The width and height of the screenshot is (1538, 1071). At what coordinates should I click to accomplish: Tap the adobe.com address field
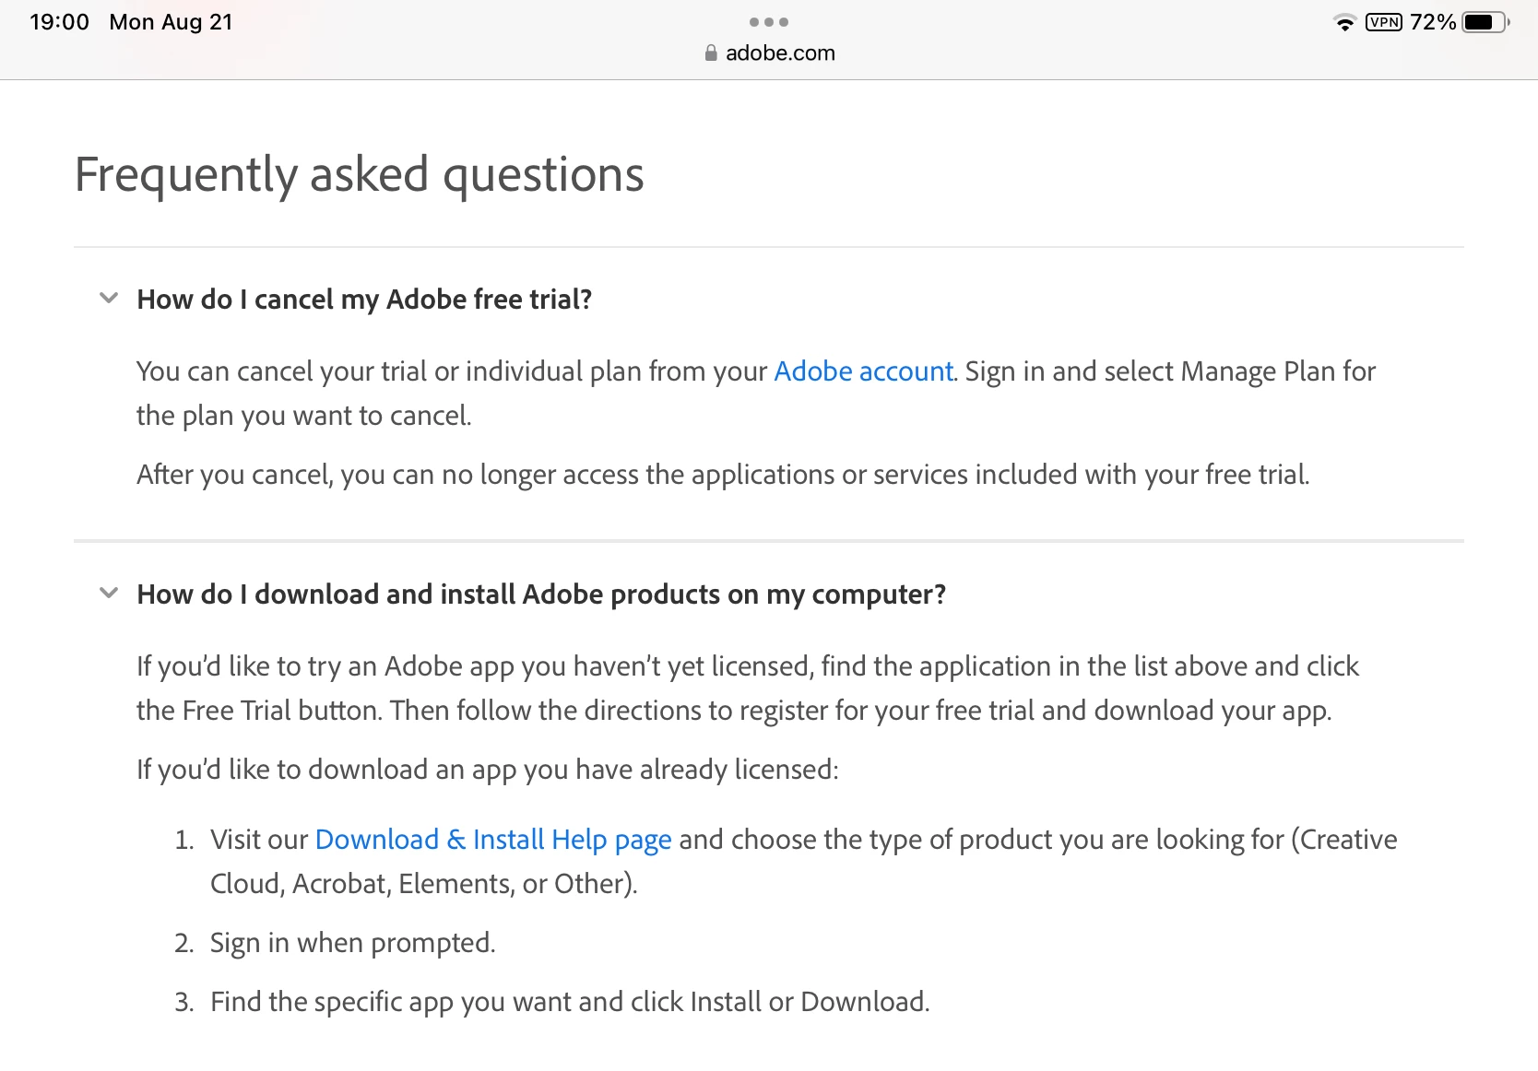click(x=779, y=53)
